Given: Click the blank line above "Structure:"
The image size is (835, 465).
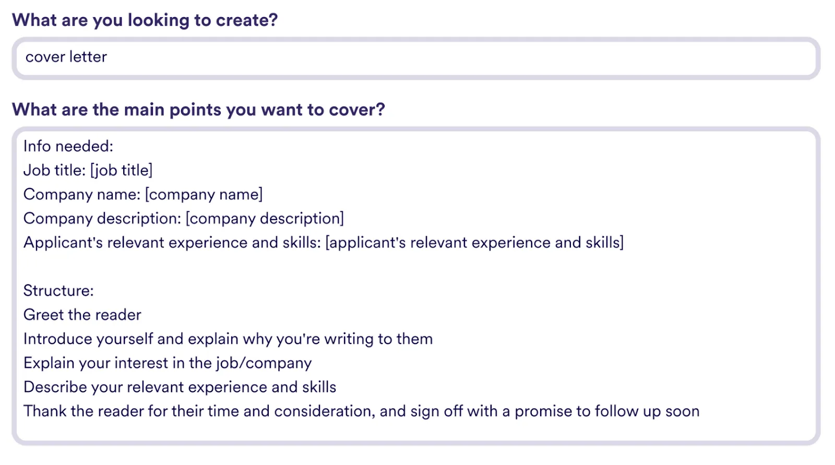Looking at the screenshot, I should tap(416, 267).
